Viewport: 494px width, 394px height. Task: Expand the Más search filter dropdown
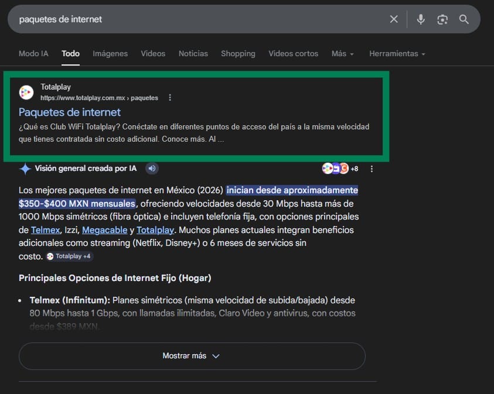pos(342,53)
